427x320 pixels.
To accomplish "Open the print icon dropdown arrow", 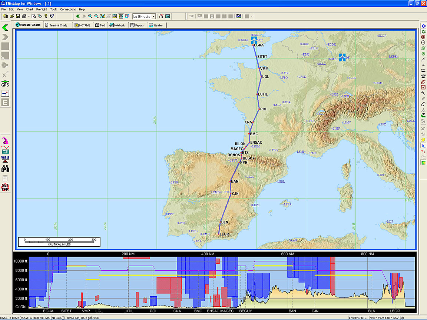I will 29,16.
